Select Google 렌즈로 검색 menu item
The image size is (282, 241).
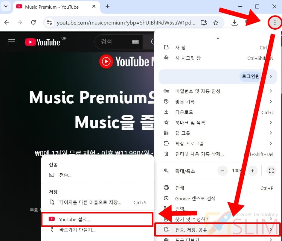tap(218, 198)
